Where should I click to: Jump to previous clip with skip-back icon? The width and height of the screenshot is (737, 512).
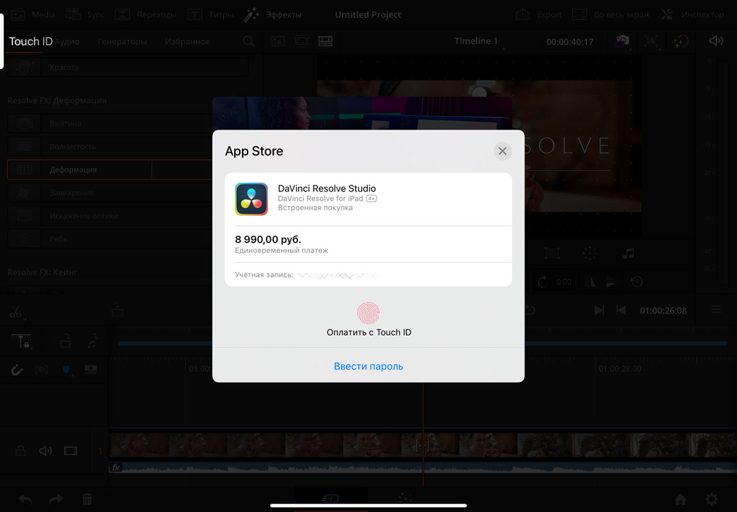[621, 311]
